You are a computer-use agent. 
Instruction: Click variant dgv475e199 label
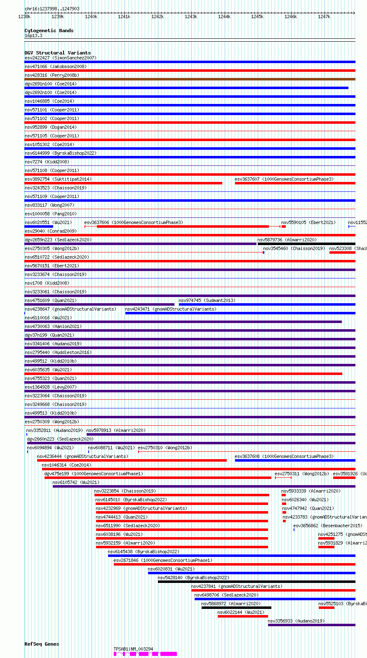tap(94, 474)
